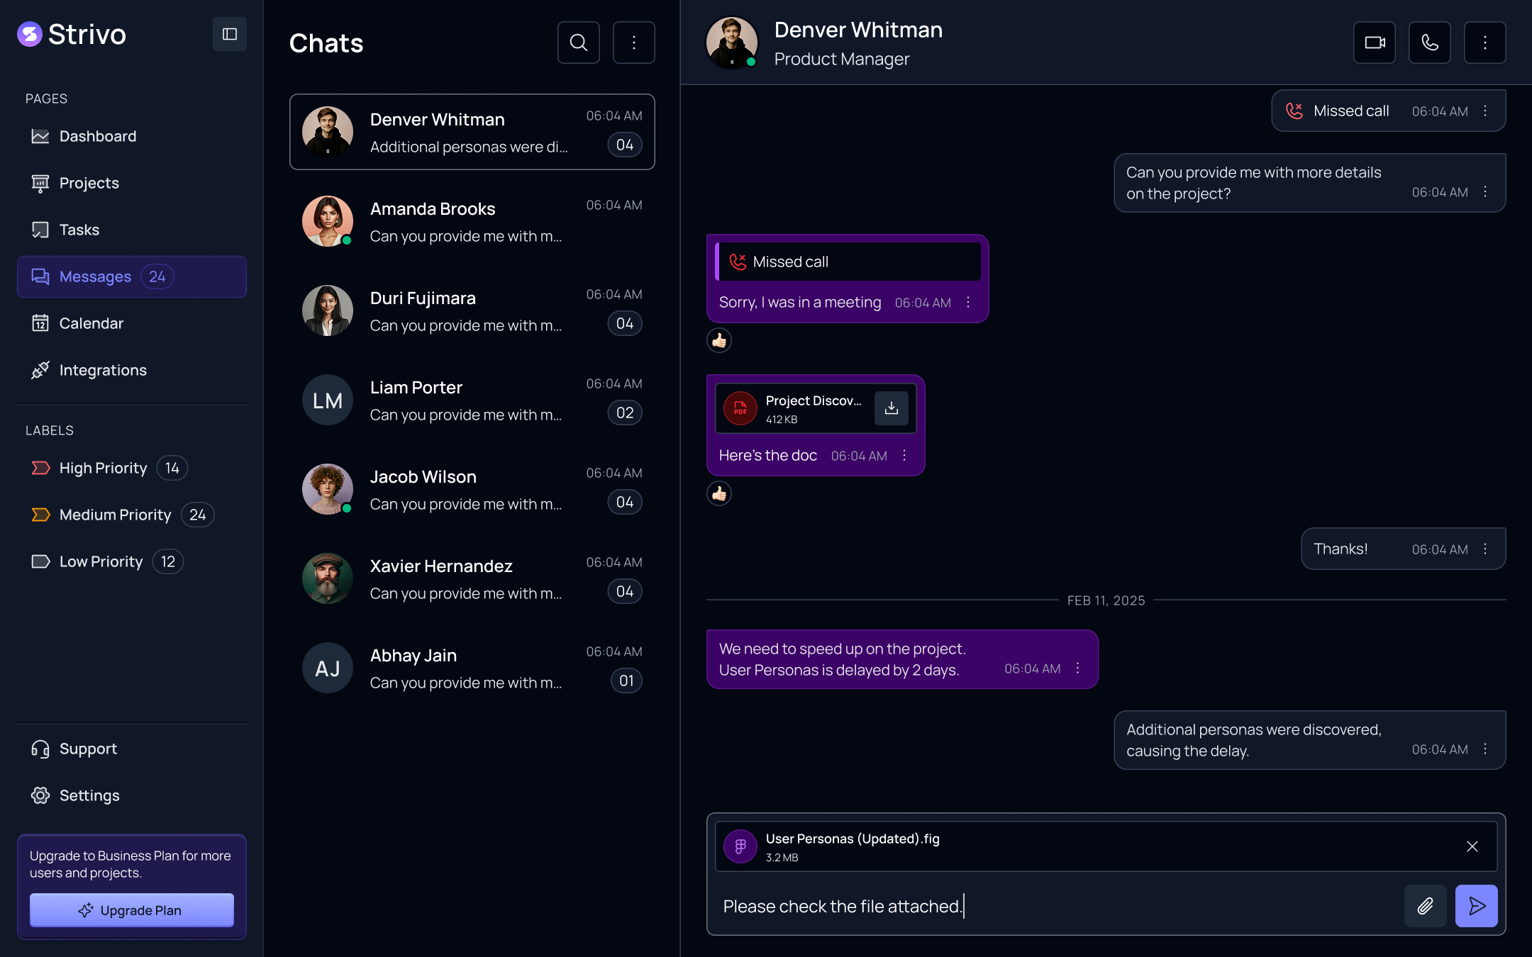Send the message with the arrow button
1532x957 pixels.
click(x=1476, y=906)
